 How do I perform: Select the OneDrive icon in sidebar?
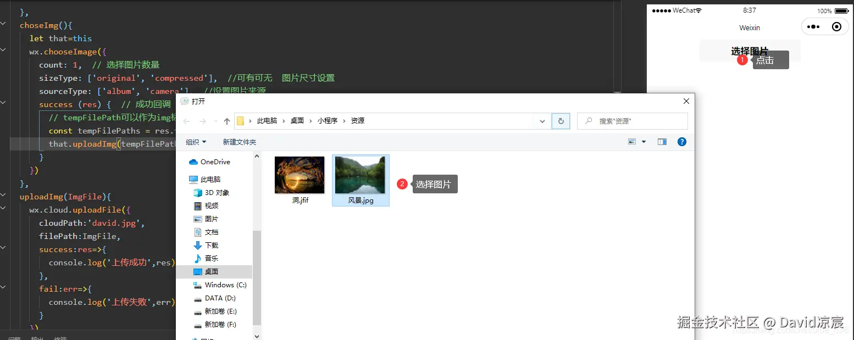click(195, 161)
